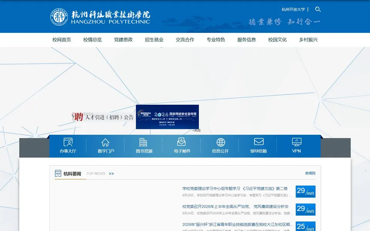370x231 pixels.
Task: Click summary text starting 9月24日，校党委召开
Action: tap(237, 213)
